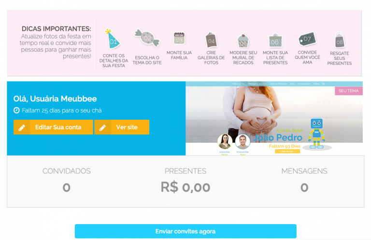
Task: Choose the cupcake icon numbered 05
Action: click(243, 40)
